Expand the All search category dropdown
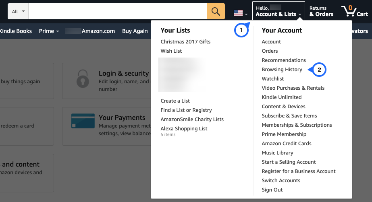372x202 pixels. pos(18,11)
